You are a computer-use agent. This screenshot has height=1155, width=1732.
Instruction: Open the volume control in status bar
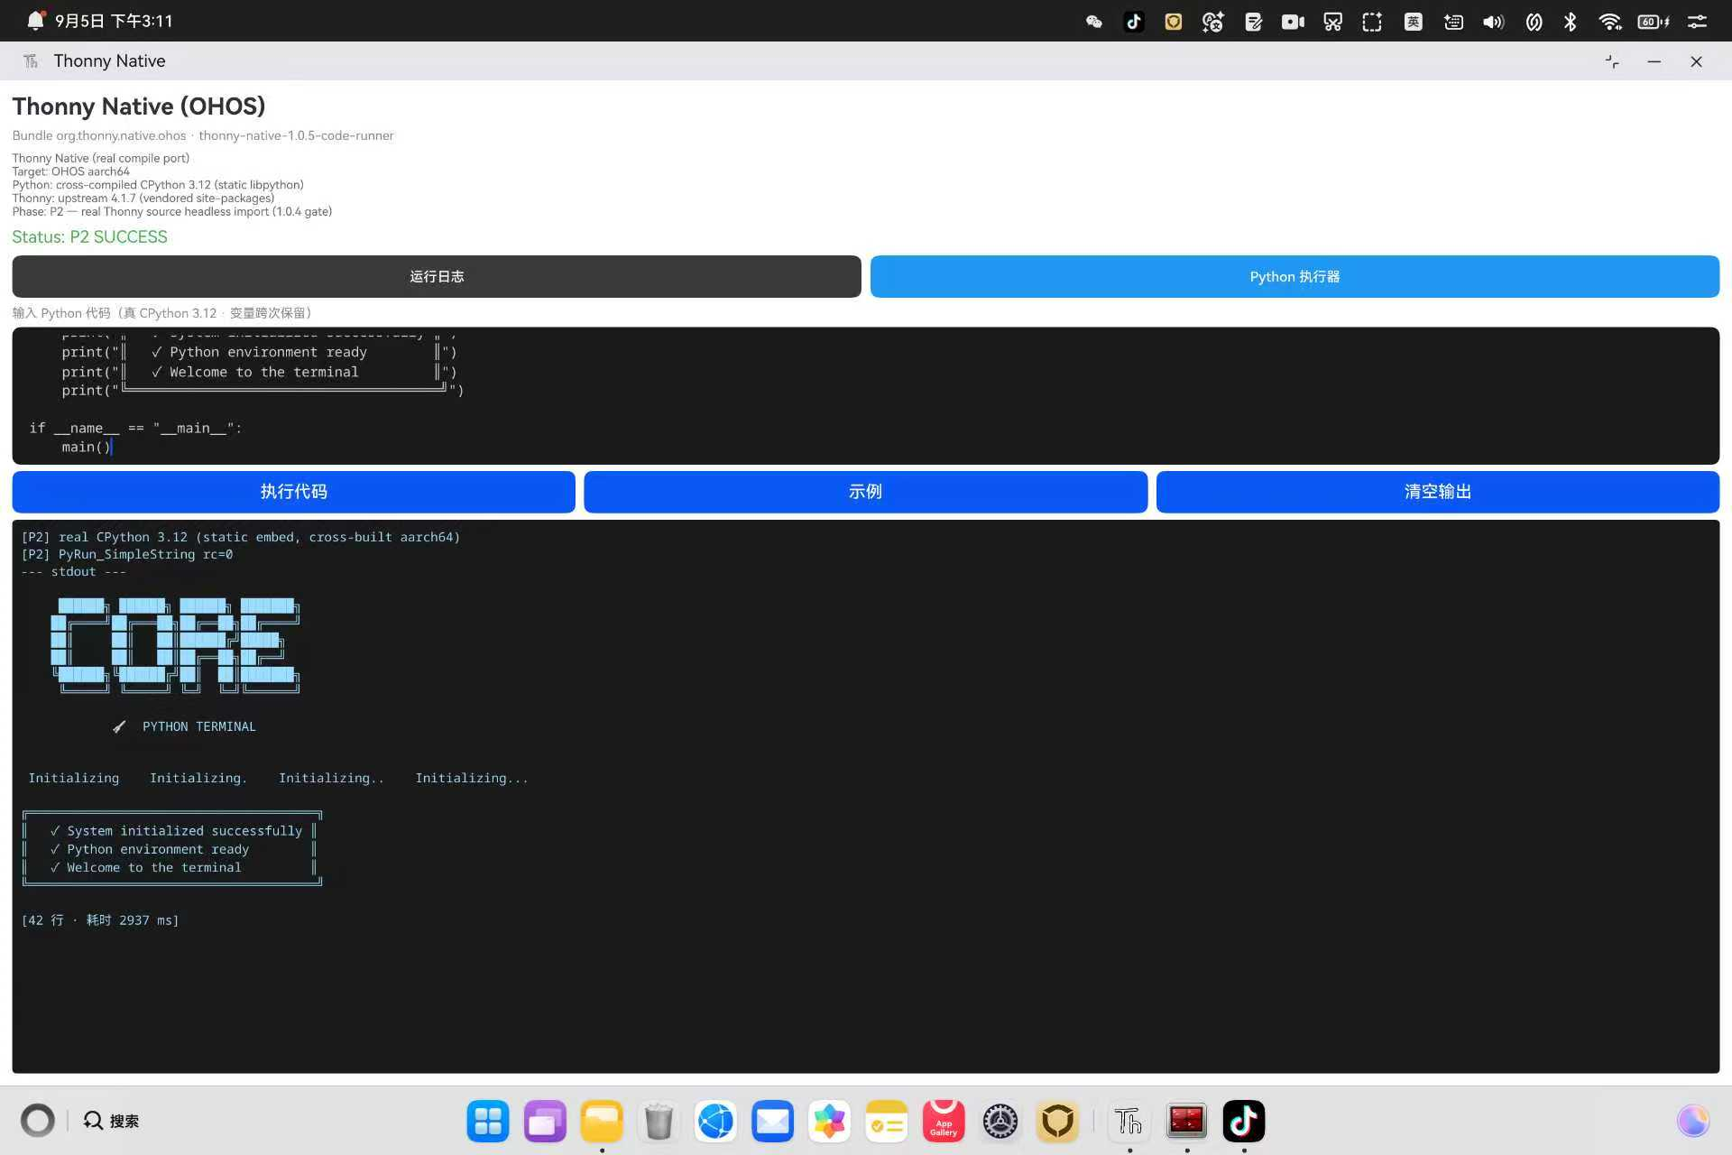click(1493, 22)
